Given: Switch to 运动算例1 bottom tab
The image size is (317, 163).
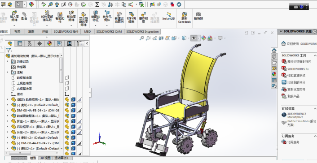Looking at the screenshot, I should tap(62, 158).
